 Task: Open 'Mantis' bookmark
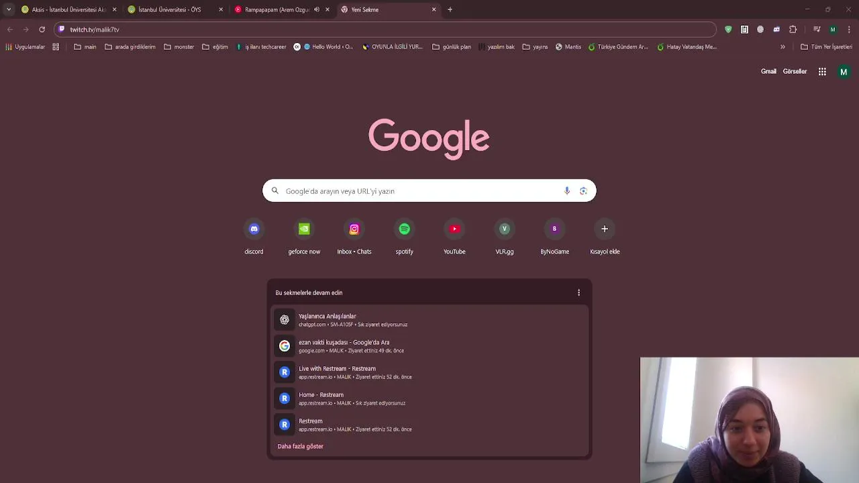[x=568, y=47]
